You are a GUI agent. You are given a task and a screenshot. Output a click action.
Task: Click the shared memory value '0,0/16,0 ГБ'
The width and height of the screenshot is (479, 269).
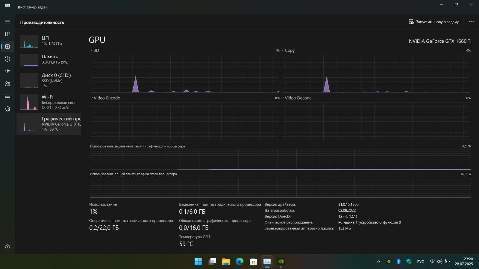(x=194, y=228)
